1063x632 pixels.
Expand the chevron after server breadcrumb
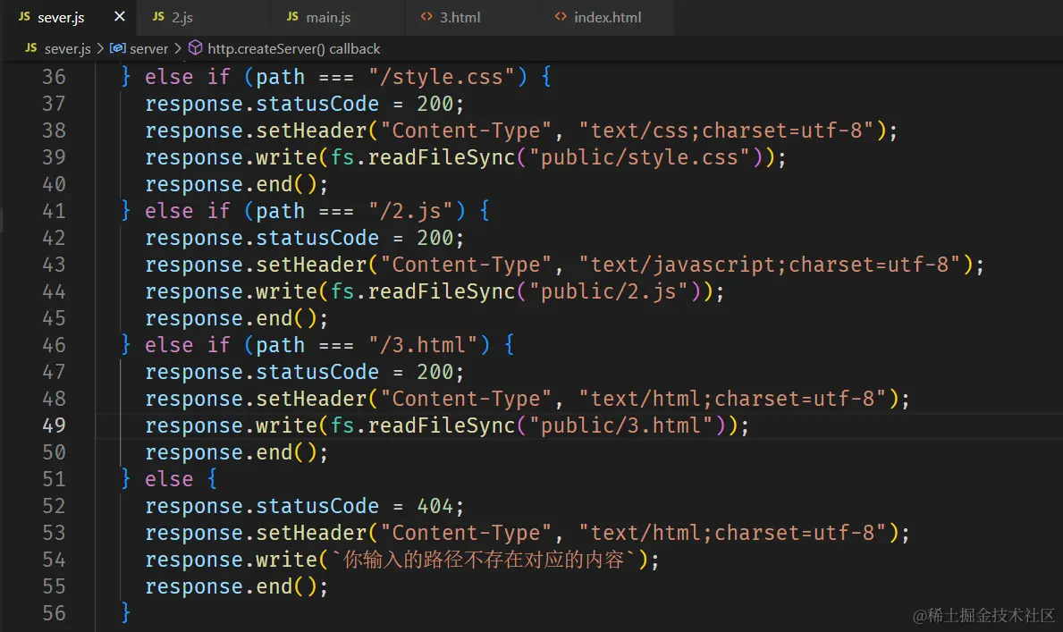click(x=178, y=48)
